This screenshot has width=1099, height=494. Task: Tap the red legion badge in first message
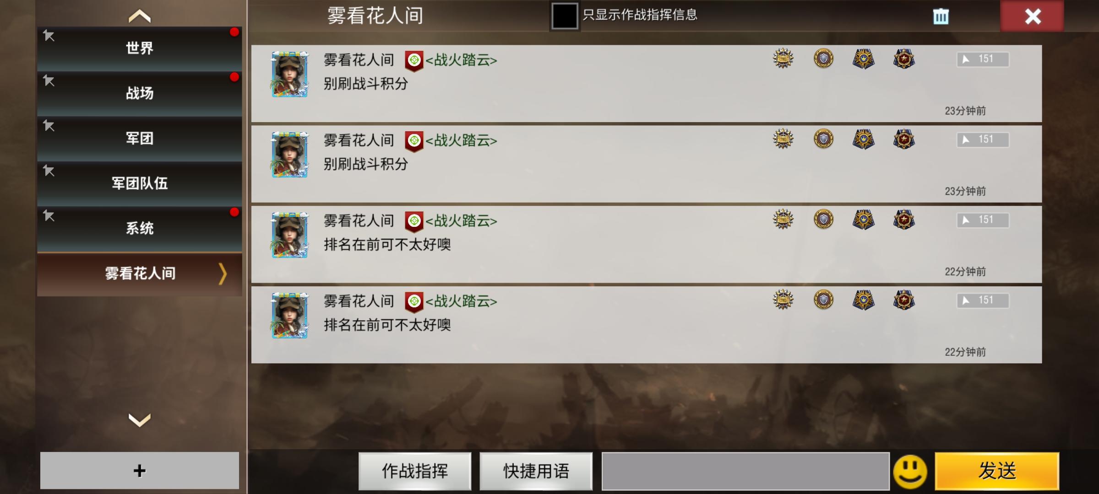(x=414, y=61)
